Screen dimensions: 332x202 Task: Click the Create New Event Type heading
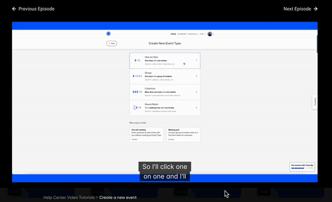tap(165, 43)
